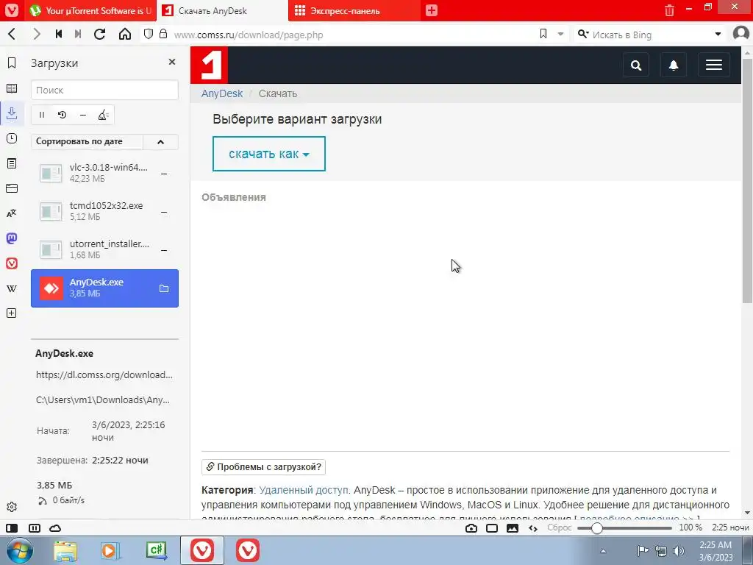Screen dimensions: 753x565
Task: Open the window panel in sidebar
Action: tap(12, 188)
